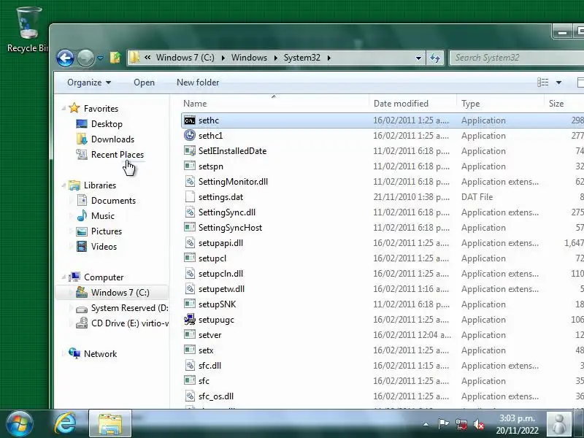Open the Windows Start menu
Screen dimensions: 584x438
19,424
